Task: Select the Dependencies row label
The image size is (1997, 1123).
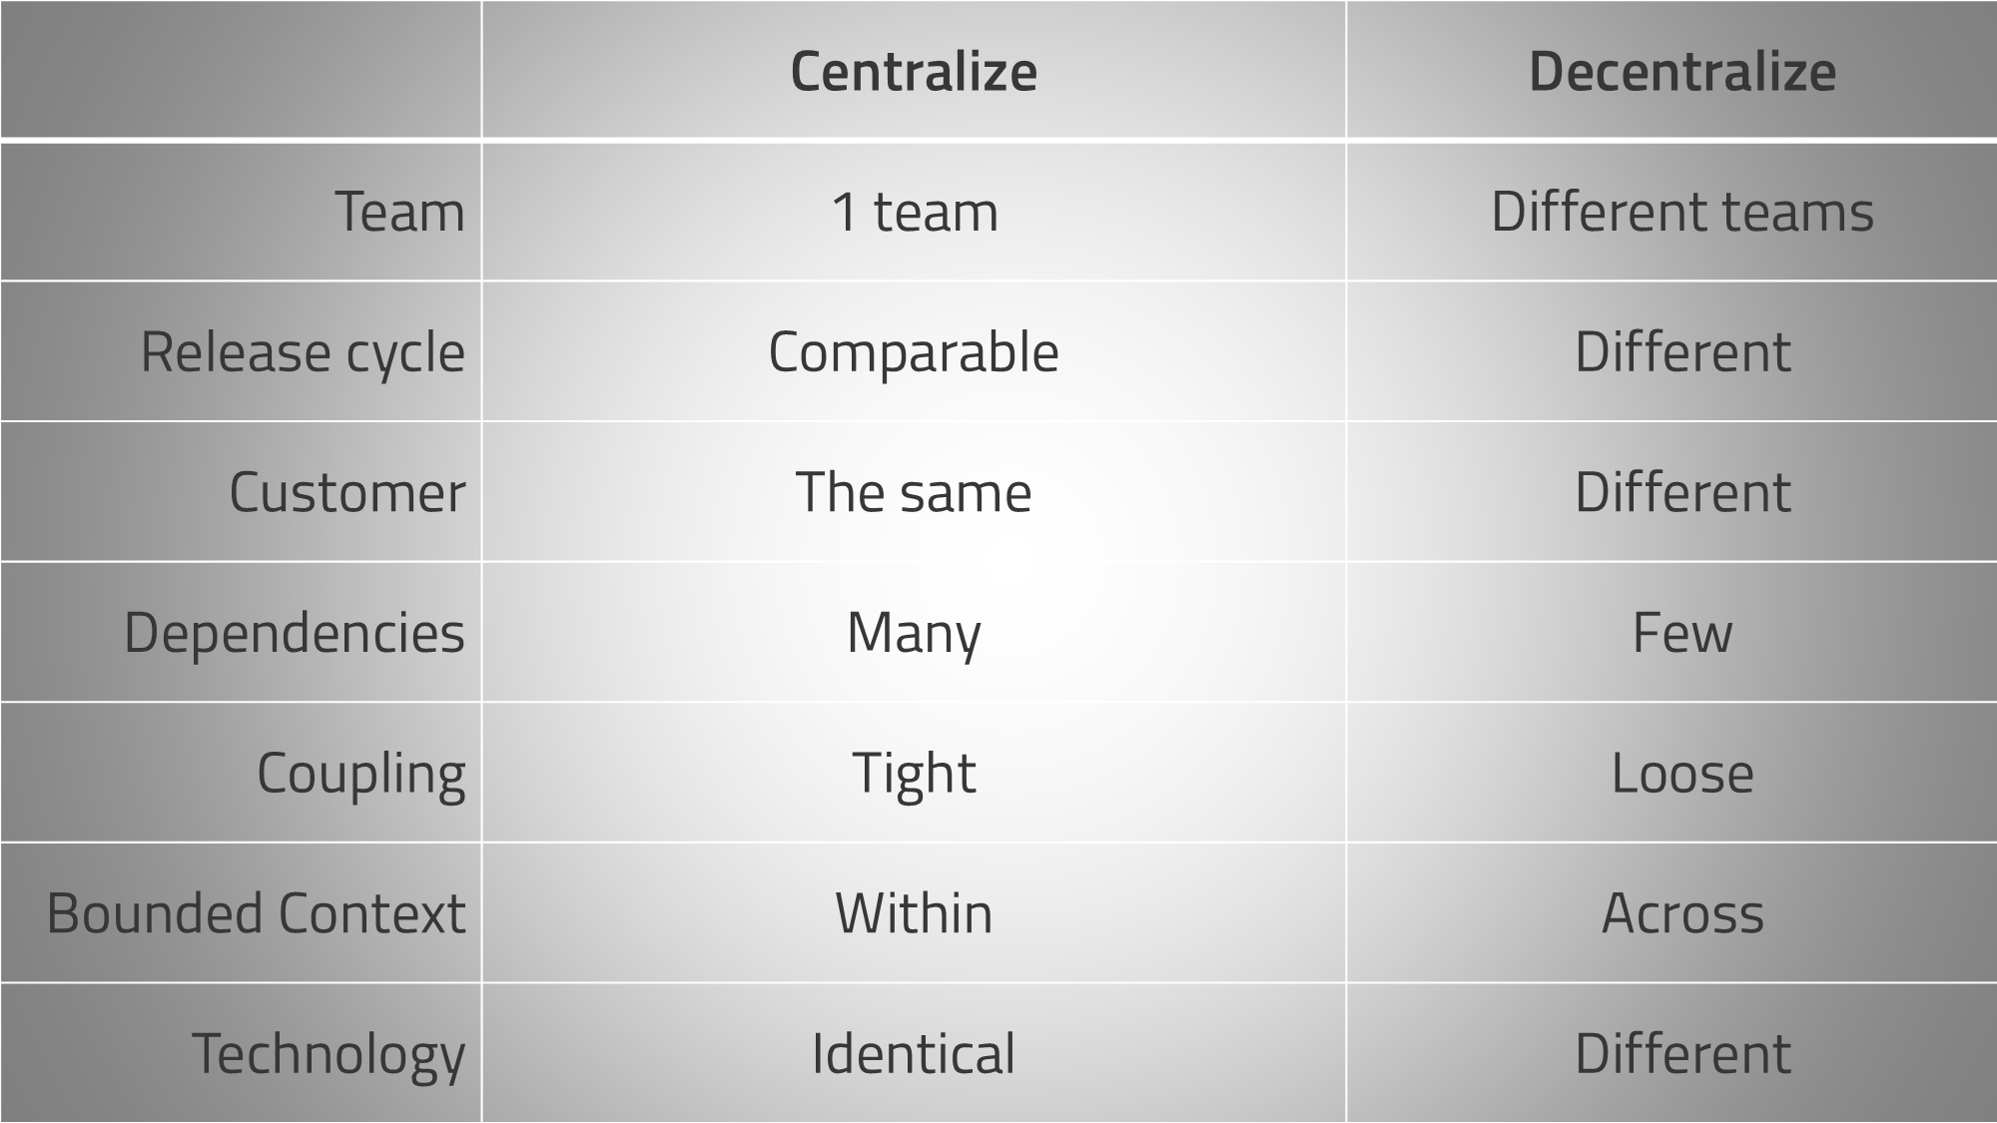Action: pyautogui.click(x=294, y=633)
